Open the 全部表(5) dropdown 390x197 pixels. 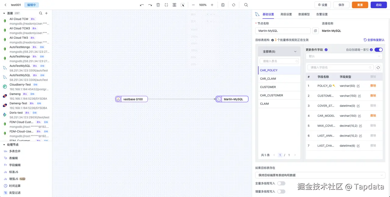[279, 52]
